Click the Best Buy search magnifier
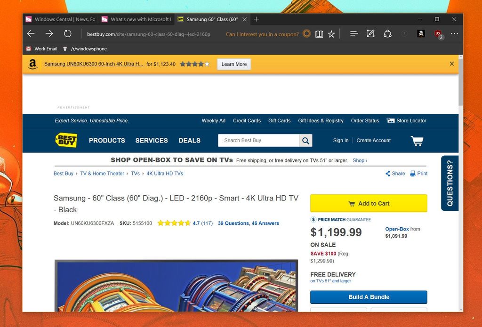The width and height of the screenshot is (482, 327). 305,140
